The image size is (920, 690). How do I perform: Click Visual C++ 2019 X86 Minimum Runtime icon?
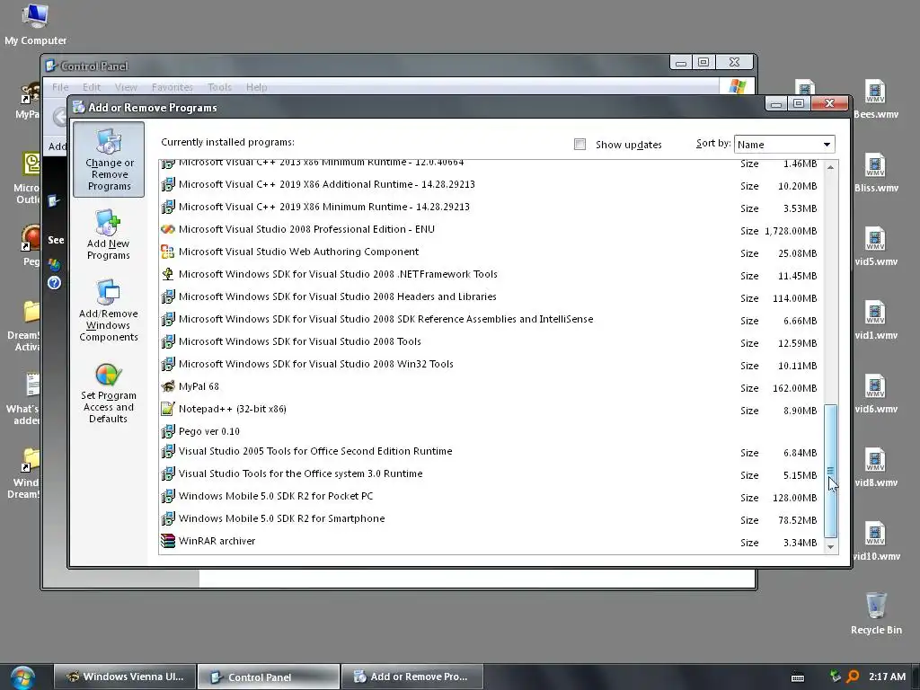coord(168,207)
